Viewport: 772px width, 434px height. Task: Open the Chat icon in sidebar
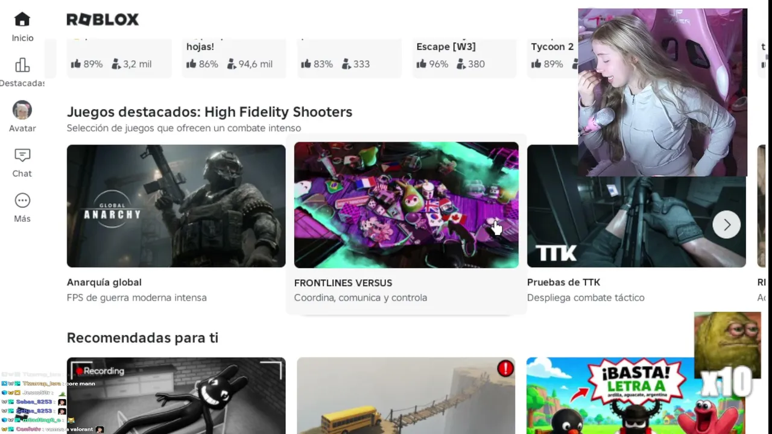(22, 156)
